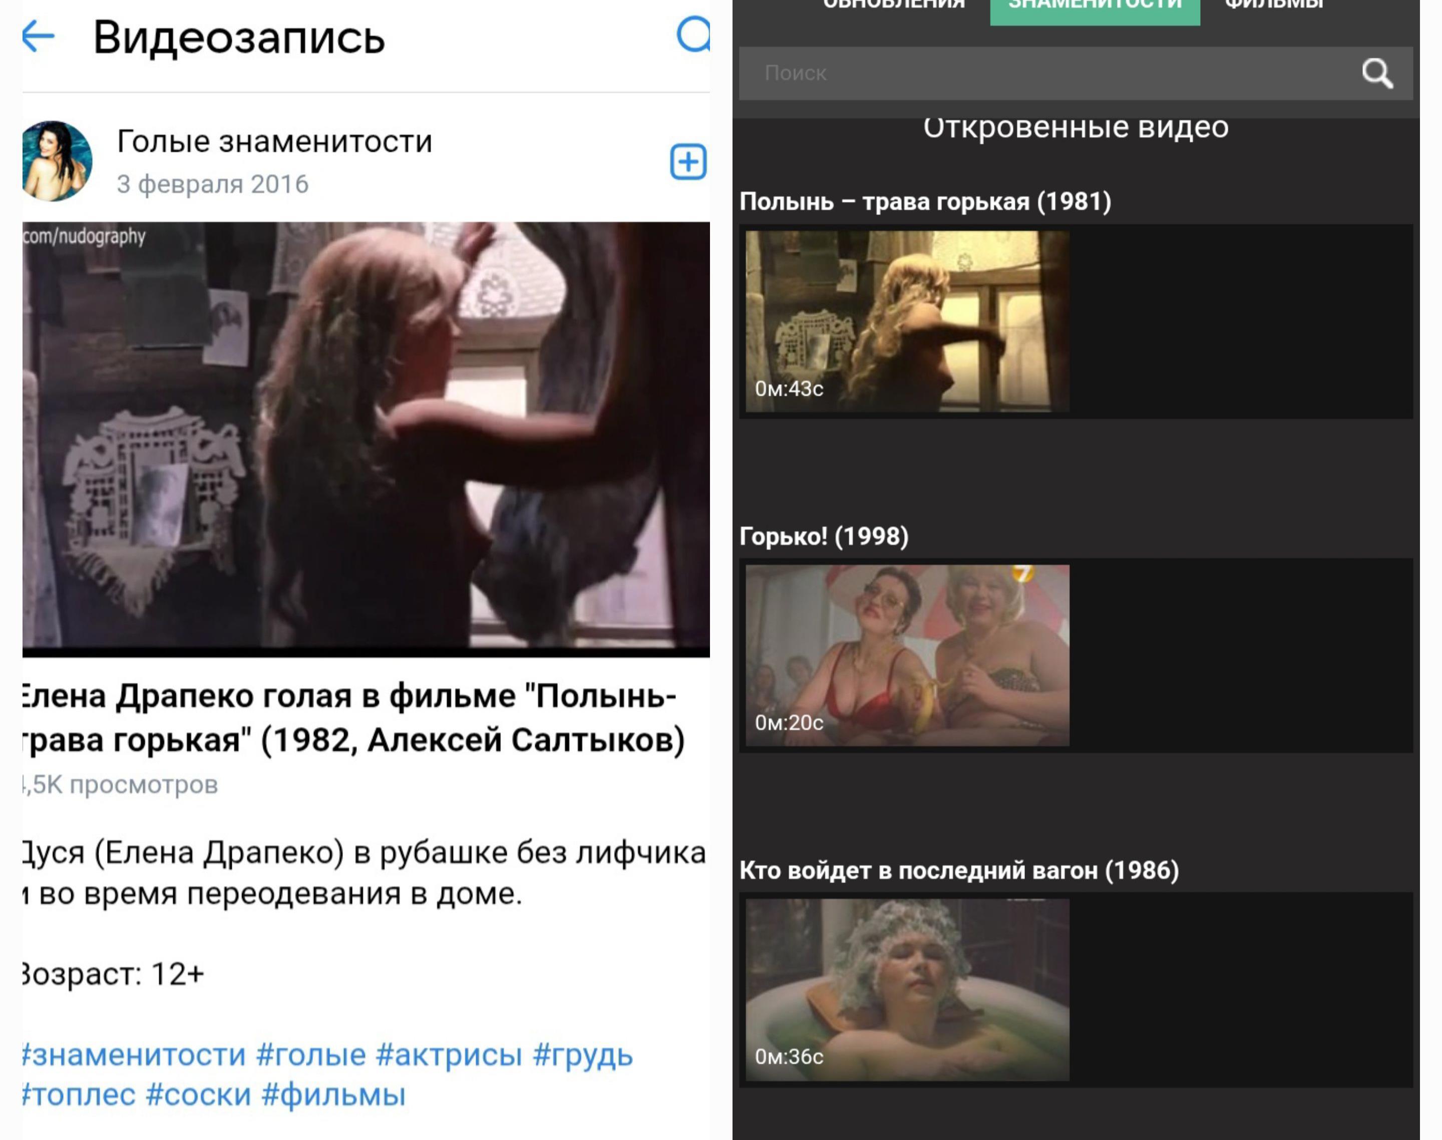Open the 0м:36с video thumbnail

pyautogui.click(x=907, y=989)
